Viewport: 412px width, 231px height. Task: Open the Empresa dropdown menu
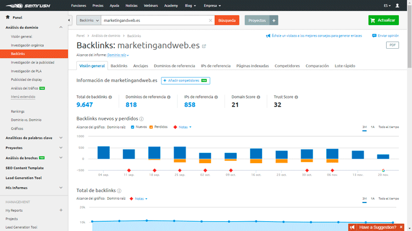click(212, 5)
